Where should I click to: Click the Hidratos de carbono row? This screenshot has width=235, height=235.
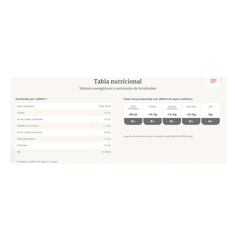(64, 126)
